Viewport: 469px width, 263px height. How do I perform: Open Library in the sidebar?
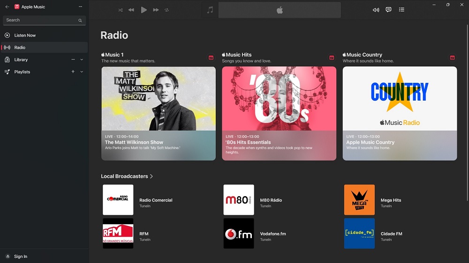pyautogui.click(x=44, y=60)
